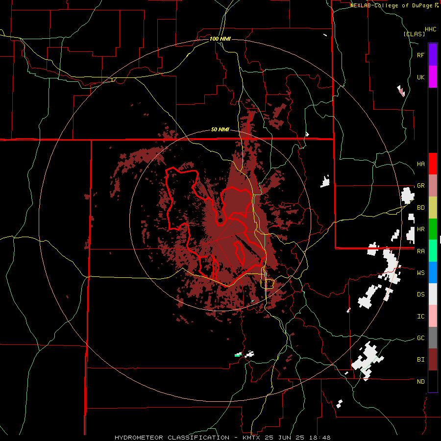
Task: Click the 50 NMI range ring label
Action: click(x=220, y=130)
